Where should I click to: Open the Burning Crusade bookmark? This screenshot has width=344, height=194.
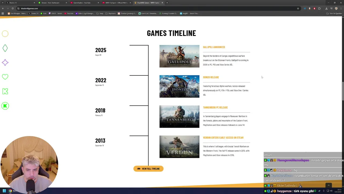[168, 13]
